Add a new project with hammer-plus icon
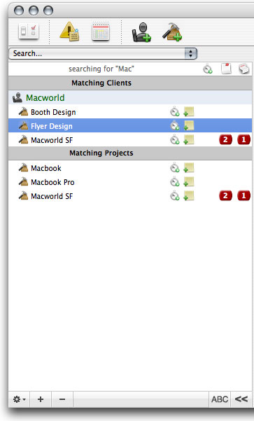The image size is (254, 421). pyautogui.click(x=172, y=32)
